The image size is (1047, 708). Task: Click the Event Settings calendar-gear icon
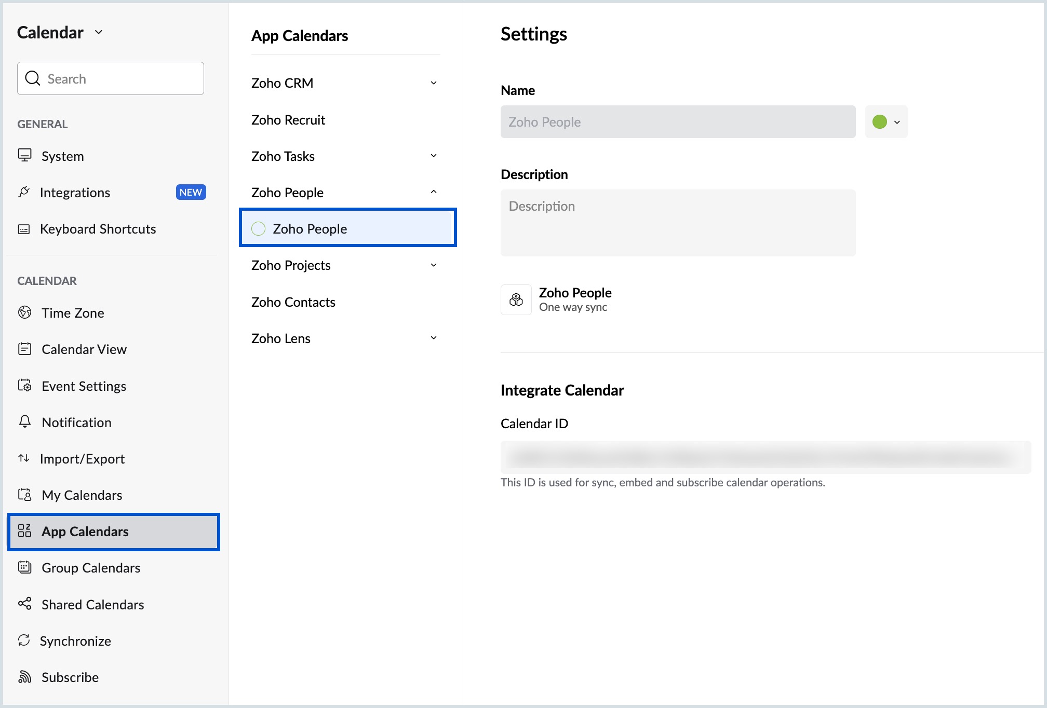[24, 386]
